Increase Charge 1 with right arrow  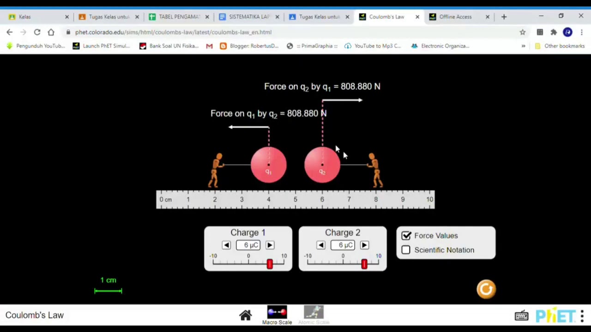click(x=270, y=245)
